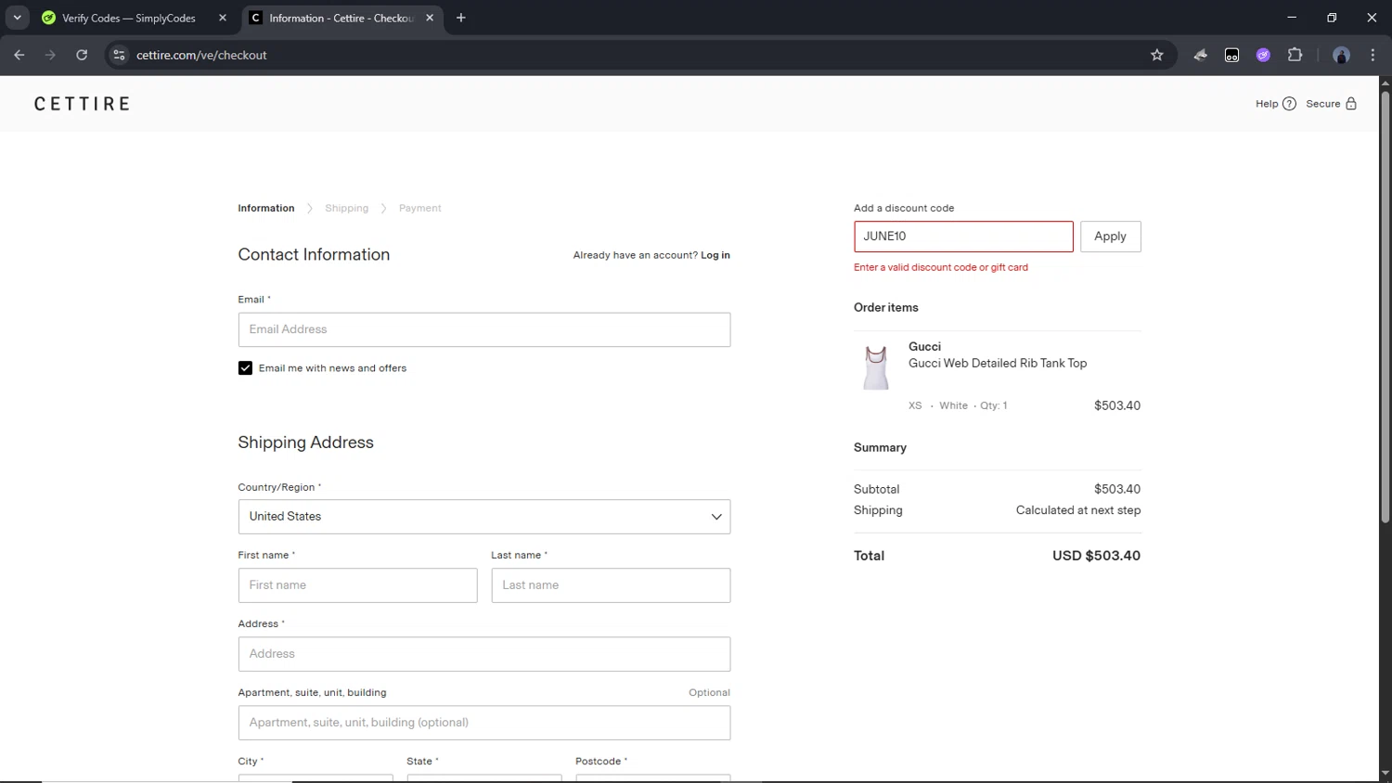Switch to the Verify Codes SimplyCodes tab
The width and height of the screenshot is (1392, 783).
pos(130,18)
